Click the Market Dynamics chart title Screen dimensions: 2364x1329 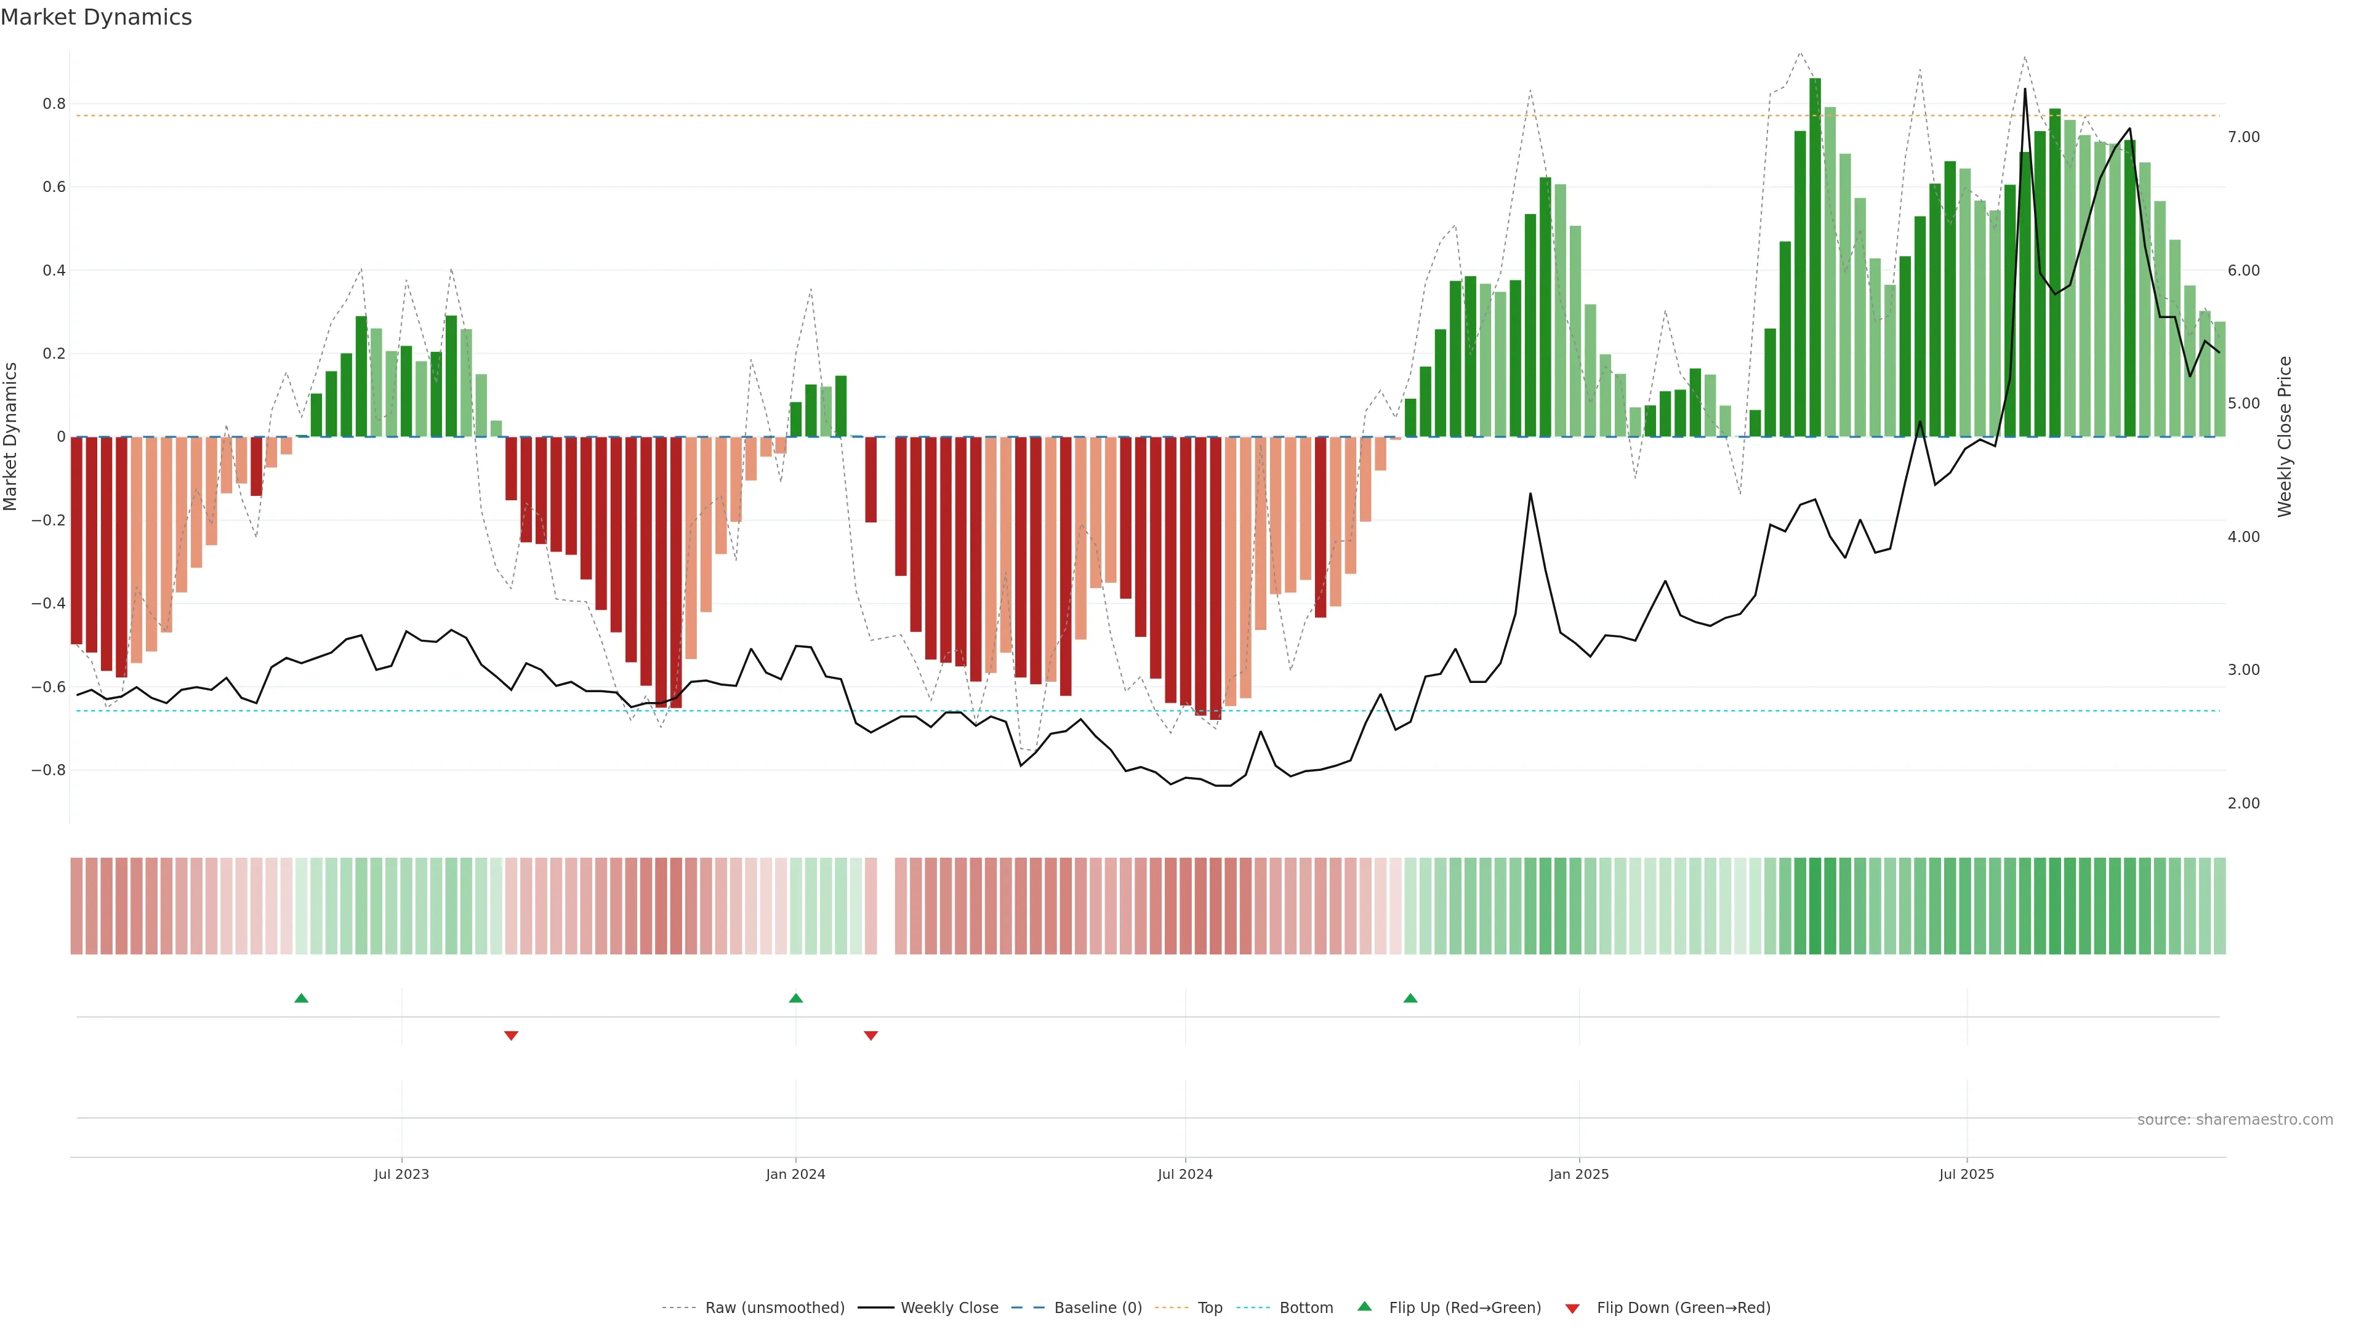[97, 17]
